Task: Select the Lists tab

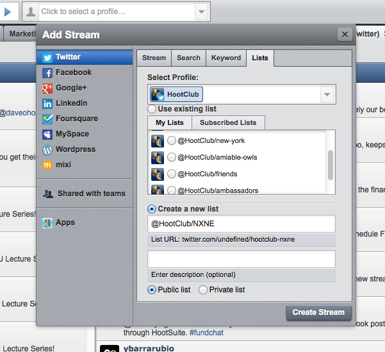Action: tap(260, 58)
